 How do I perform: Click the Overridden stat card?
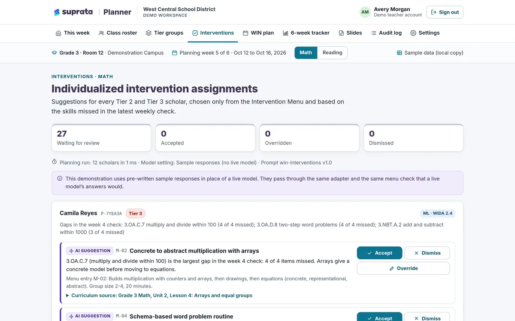click(309, 138)
